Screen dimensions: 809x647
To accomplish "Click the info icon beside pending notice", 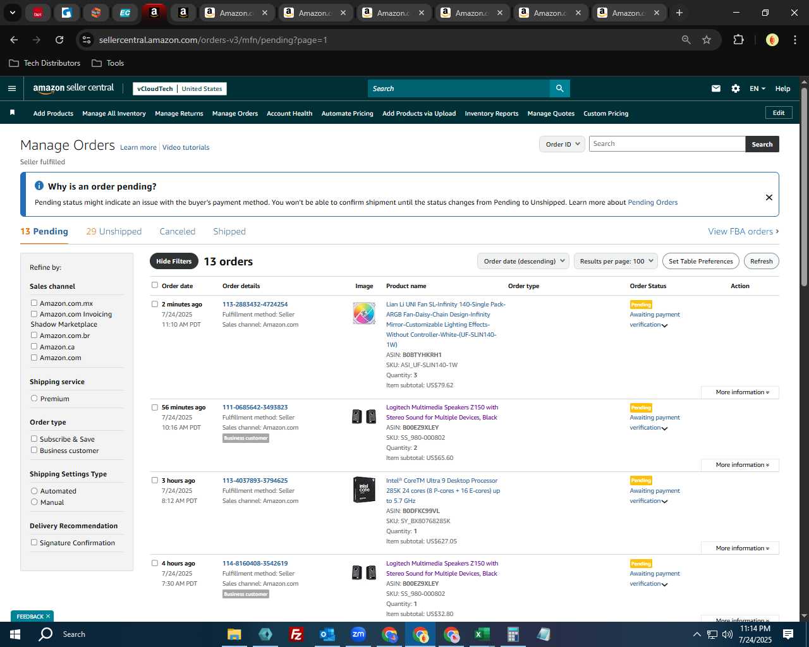I will (x=39, y=186).
